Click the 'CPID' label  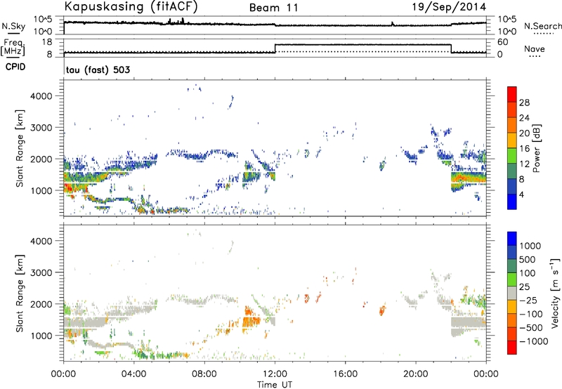(x=15, y=67)
